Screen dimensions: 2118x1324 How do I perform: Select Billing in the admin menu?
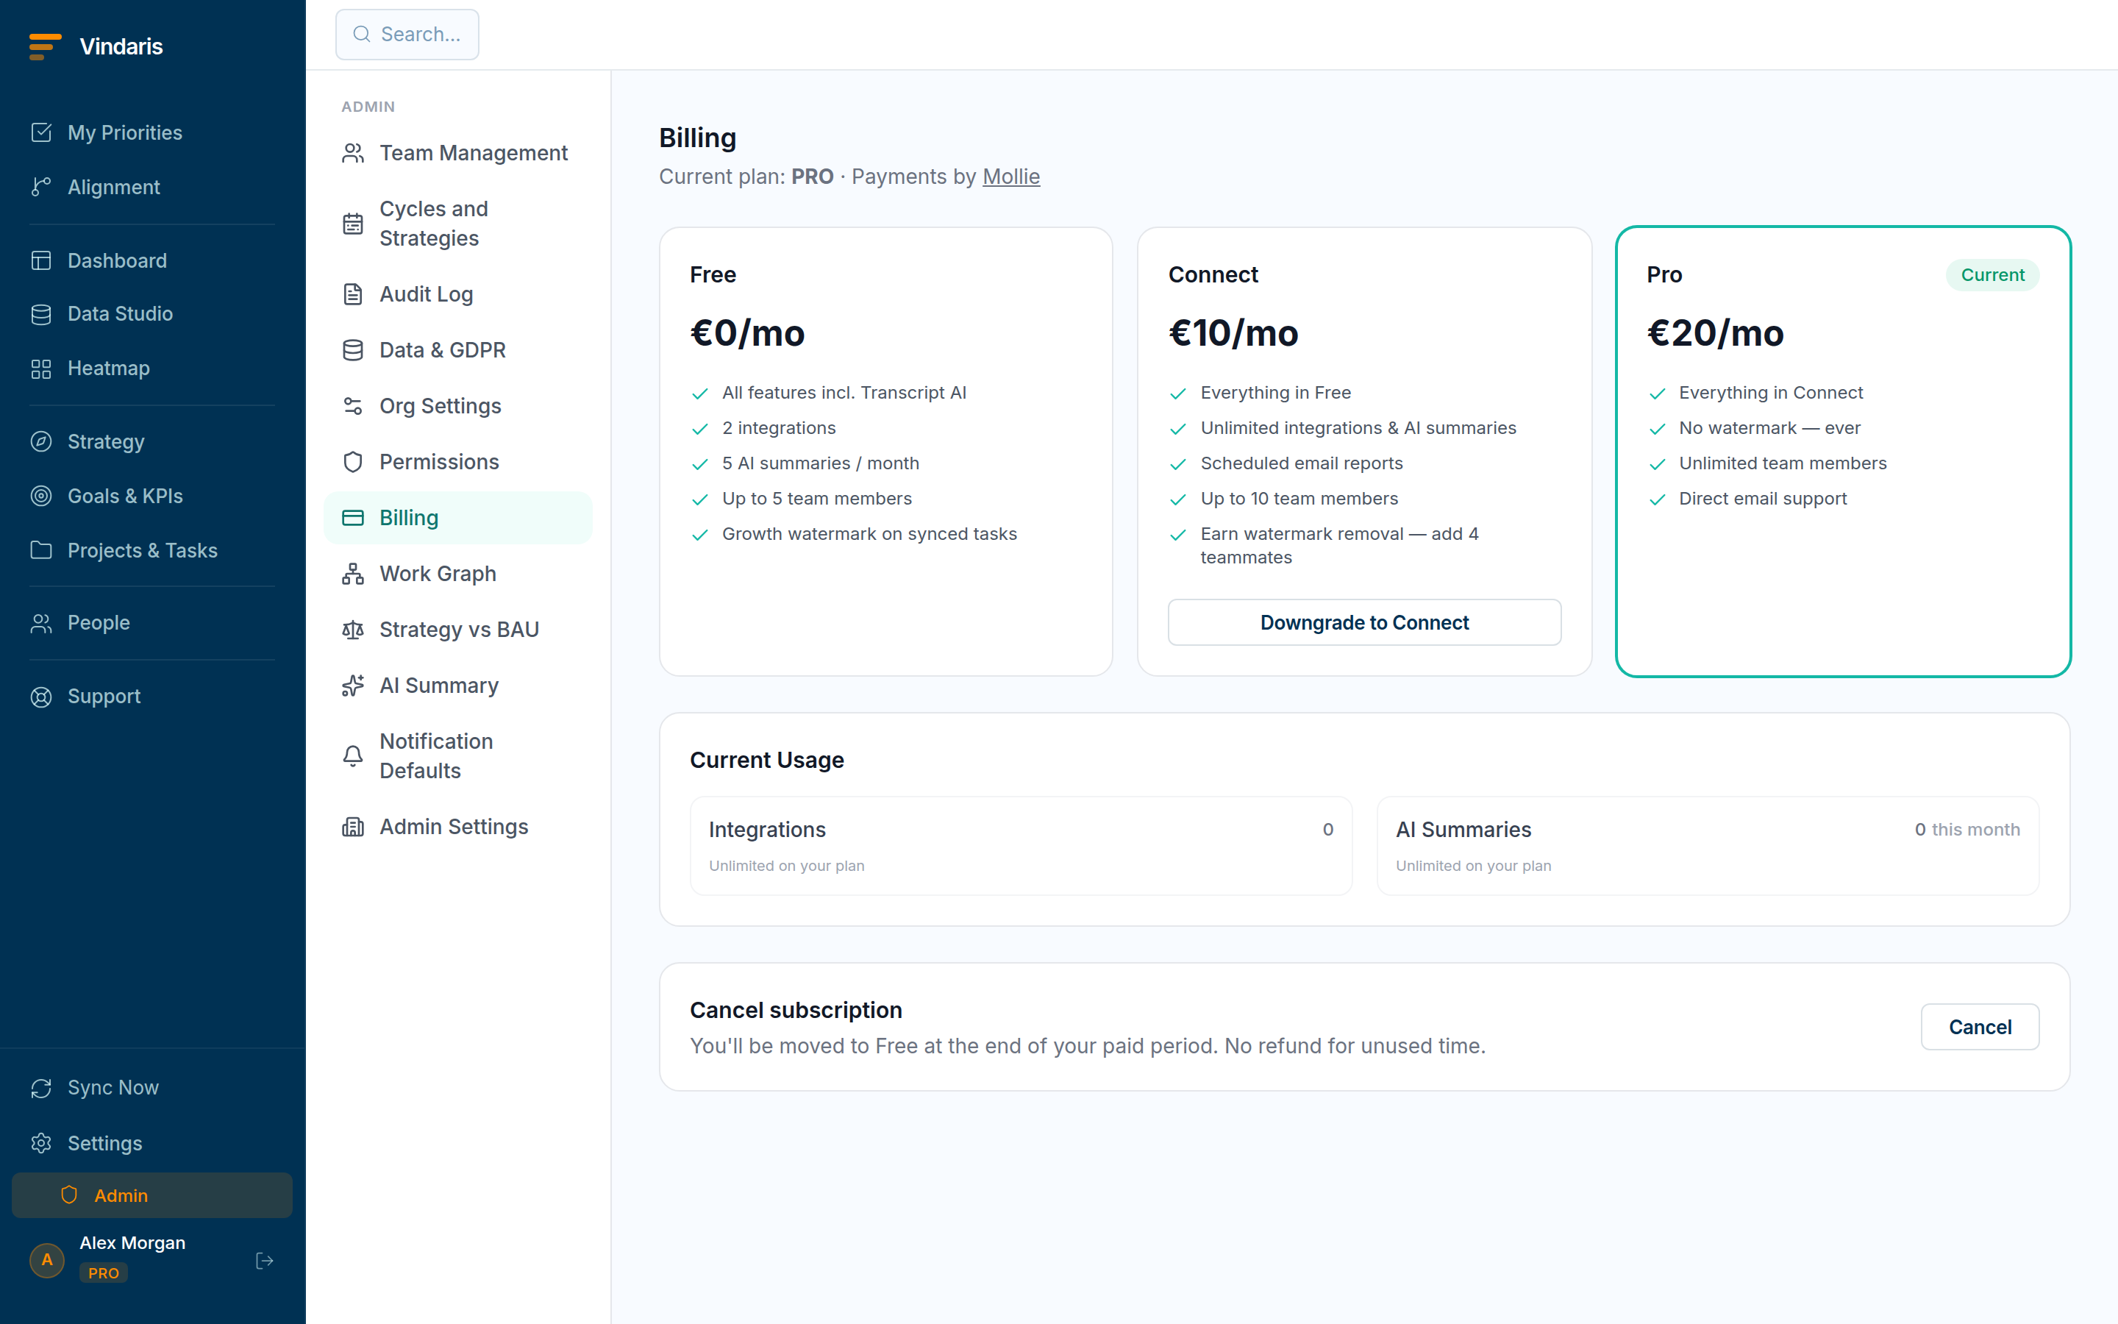[x=457, y=518]
